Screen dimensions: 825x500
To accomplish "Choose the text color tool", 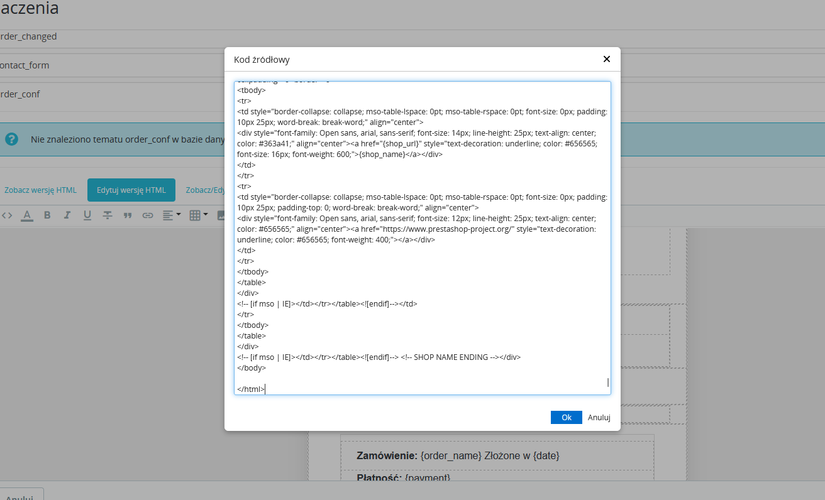I will [27, 215].
